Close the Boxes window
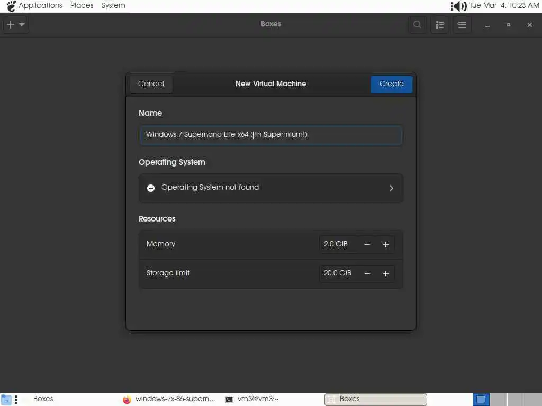 (x=529, y=25)
